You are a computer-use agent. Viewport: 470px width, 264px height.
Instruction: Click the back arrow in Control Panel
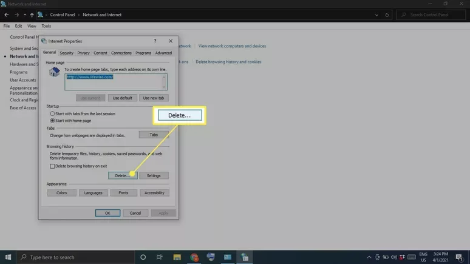point(7,15)
